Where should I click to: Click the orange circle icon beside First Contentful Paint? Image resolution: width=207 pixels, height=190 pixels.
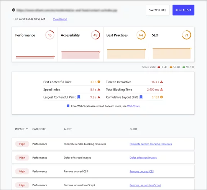pyautogui.click(x=99, y=82)
